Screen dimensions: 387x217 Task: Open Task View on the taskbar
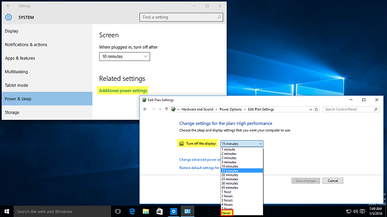pyautogui.click(x=118, y=211)
